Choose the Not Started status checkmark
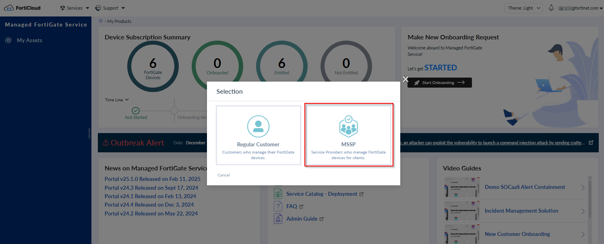Image resolution: width=604 pixels, height=244 pixels. (x=136, y=110)
